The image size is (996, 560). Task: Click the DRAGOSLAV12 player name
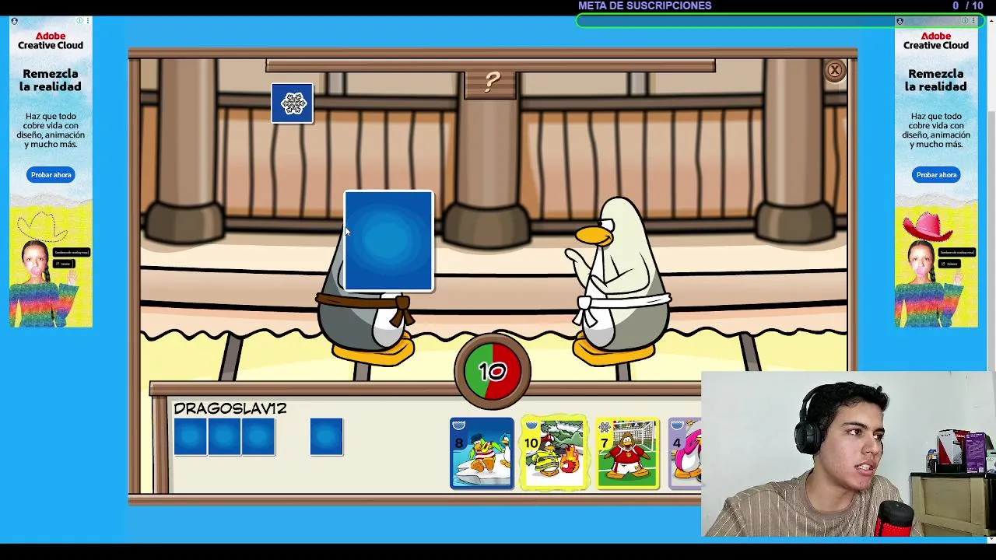pyautogui.click(x=230, y=408)
